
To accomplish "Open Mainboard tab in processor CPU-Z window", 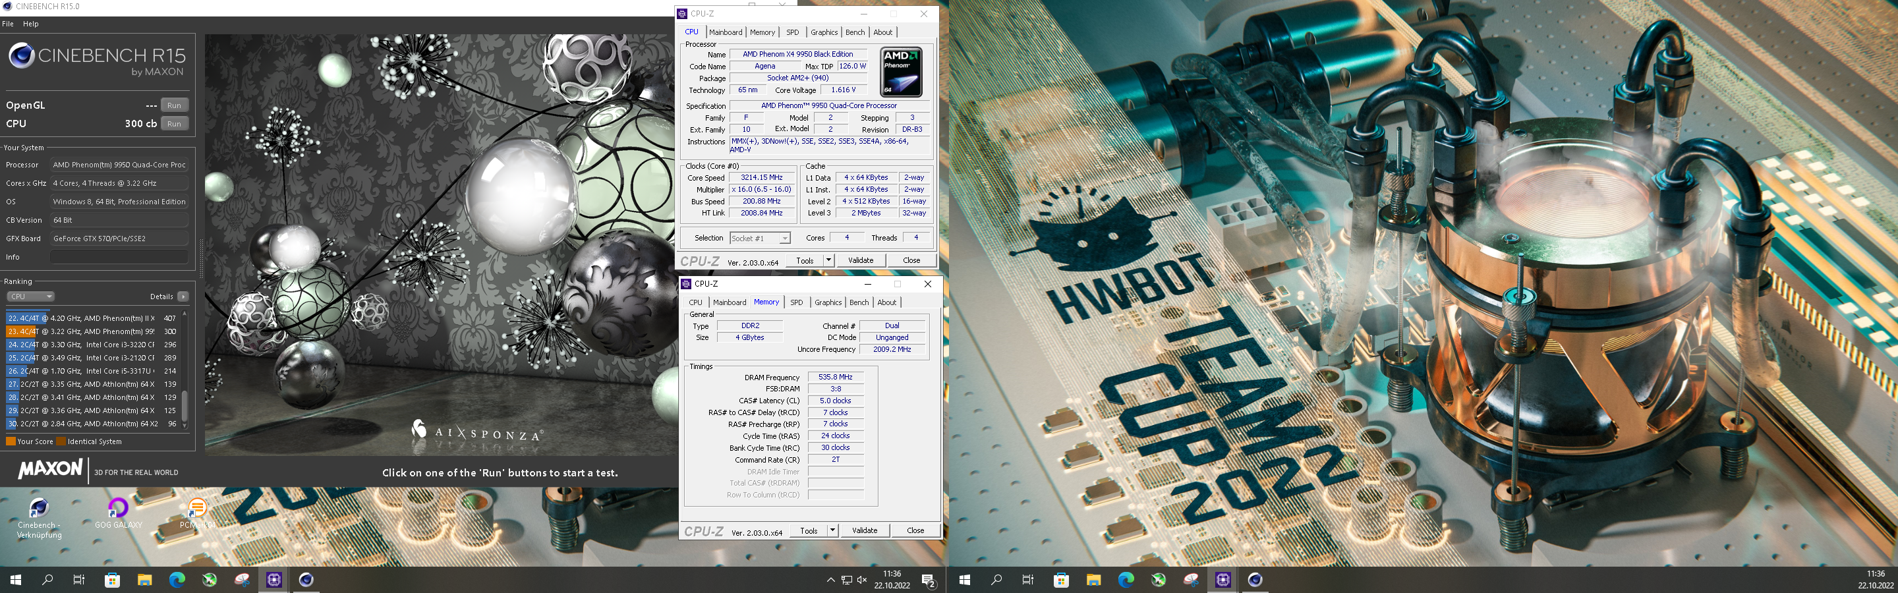I will pos(726,32).
